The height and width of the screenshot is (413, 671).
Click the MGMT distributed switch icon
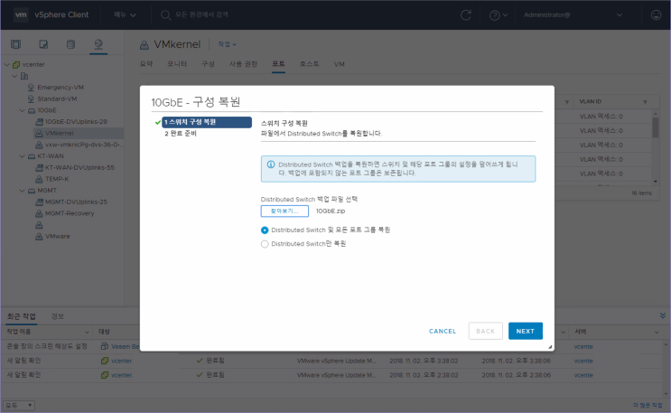(32, 191)
